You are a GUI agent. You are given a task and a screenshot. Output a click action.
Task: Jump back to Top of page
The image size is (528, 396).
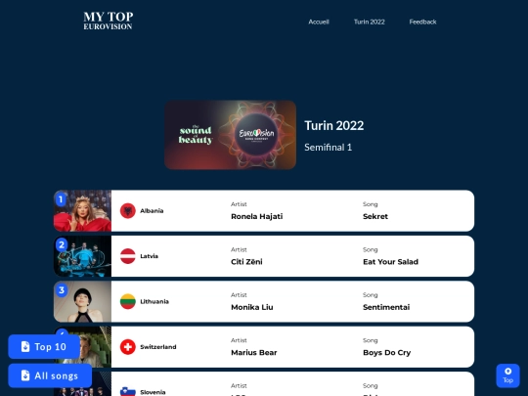click(507, 375)
